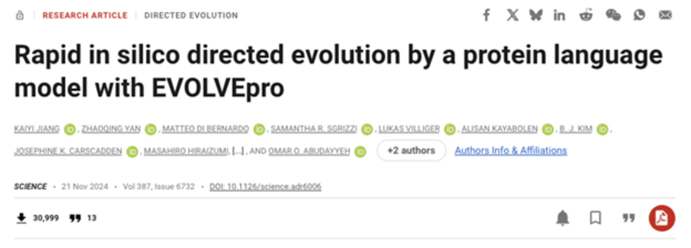Email this article with envelope icon
691x248 pixels.
(x=665, y=15)
